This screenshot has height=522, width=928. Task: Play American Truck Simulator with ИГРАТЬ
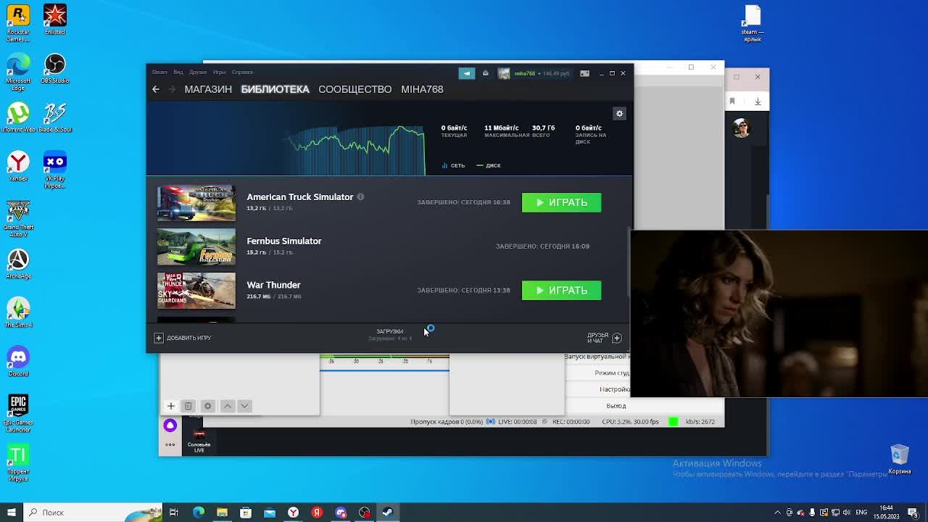561,202
